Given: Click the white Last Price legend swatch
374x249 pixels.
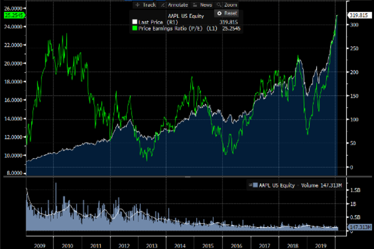Looking at the screenshot, I should click(x=135, y=22).
